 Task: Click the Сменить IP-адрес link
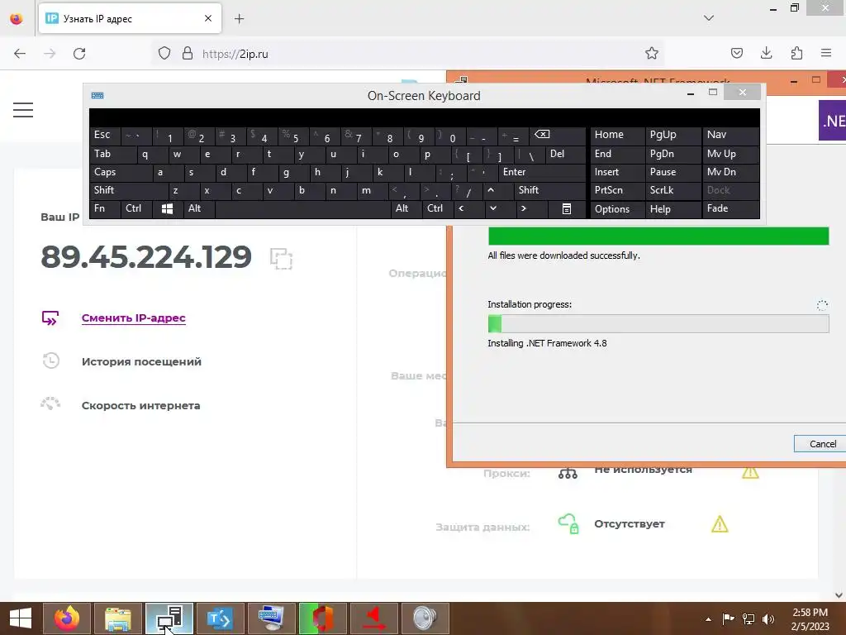coord(133,318)
